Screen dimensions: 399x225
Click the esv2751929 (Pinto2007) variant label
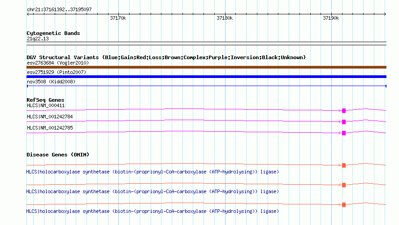(x=56, y=72)
